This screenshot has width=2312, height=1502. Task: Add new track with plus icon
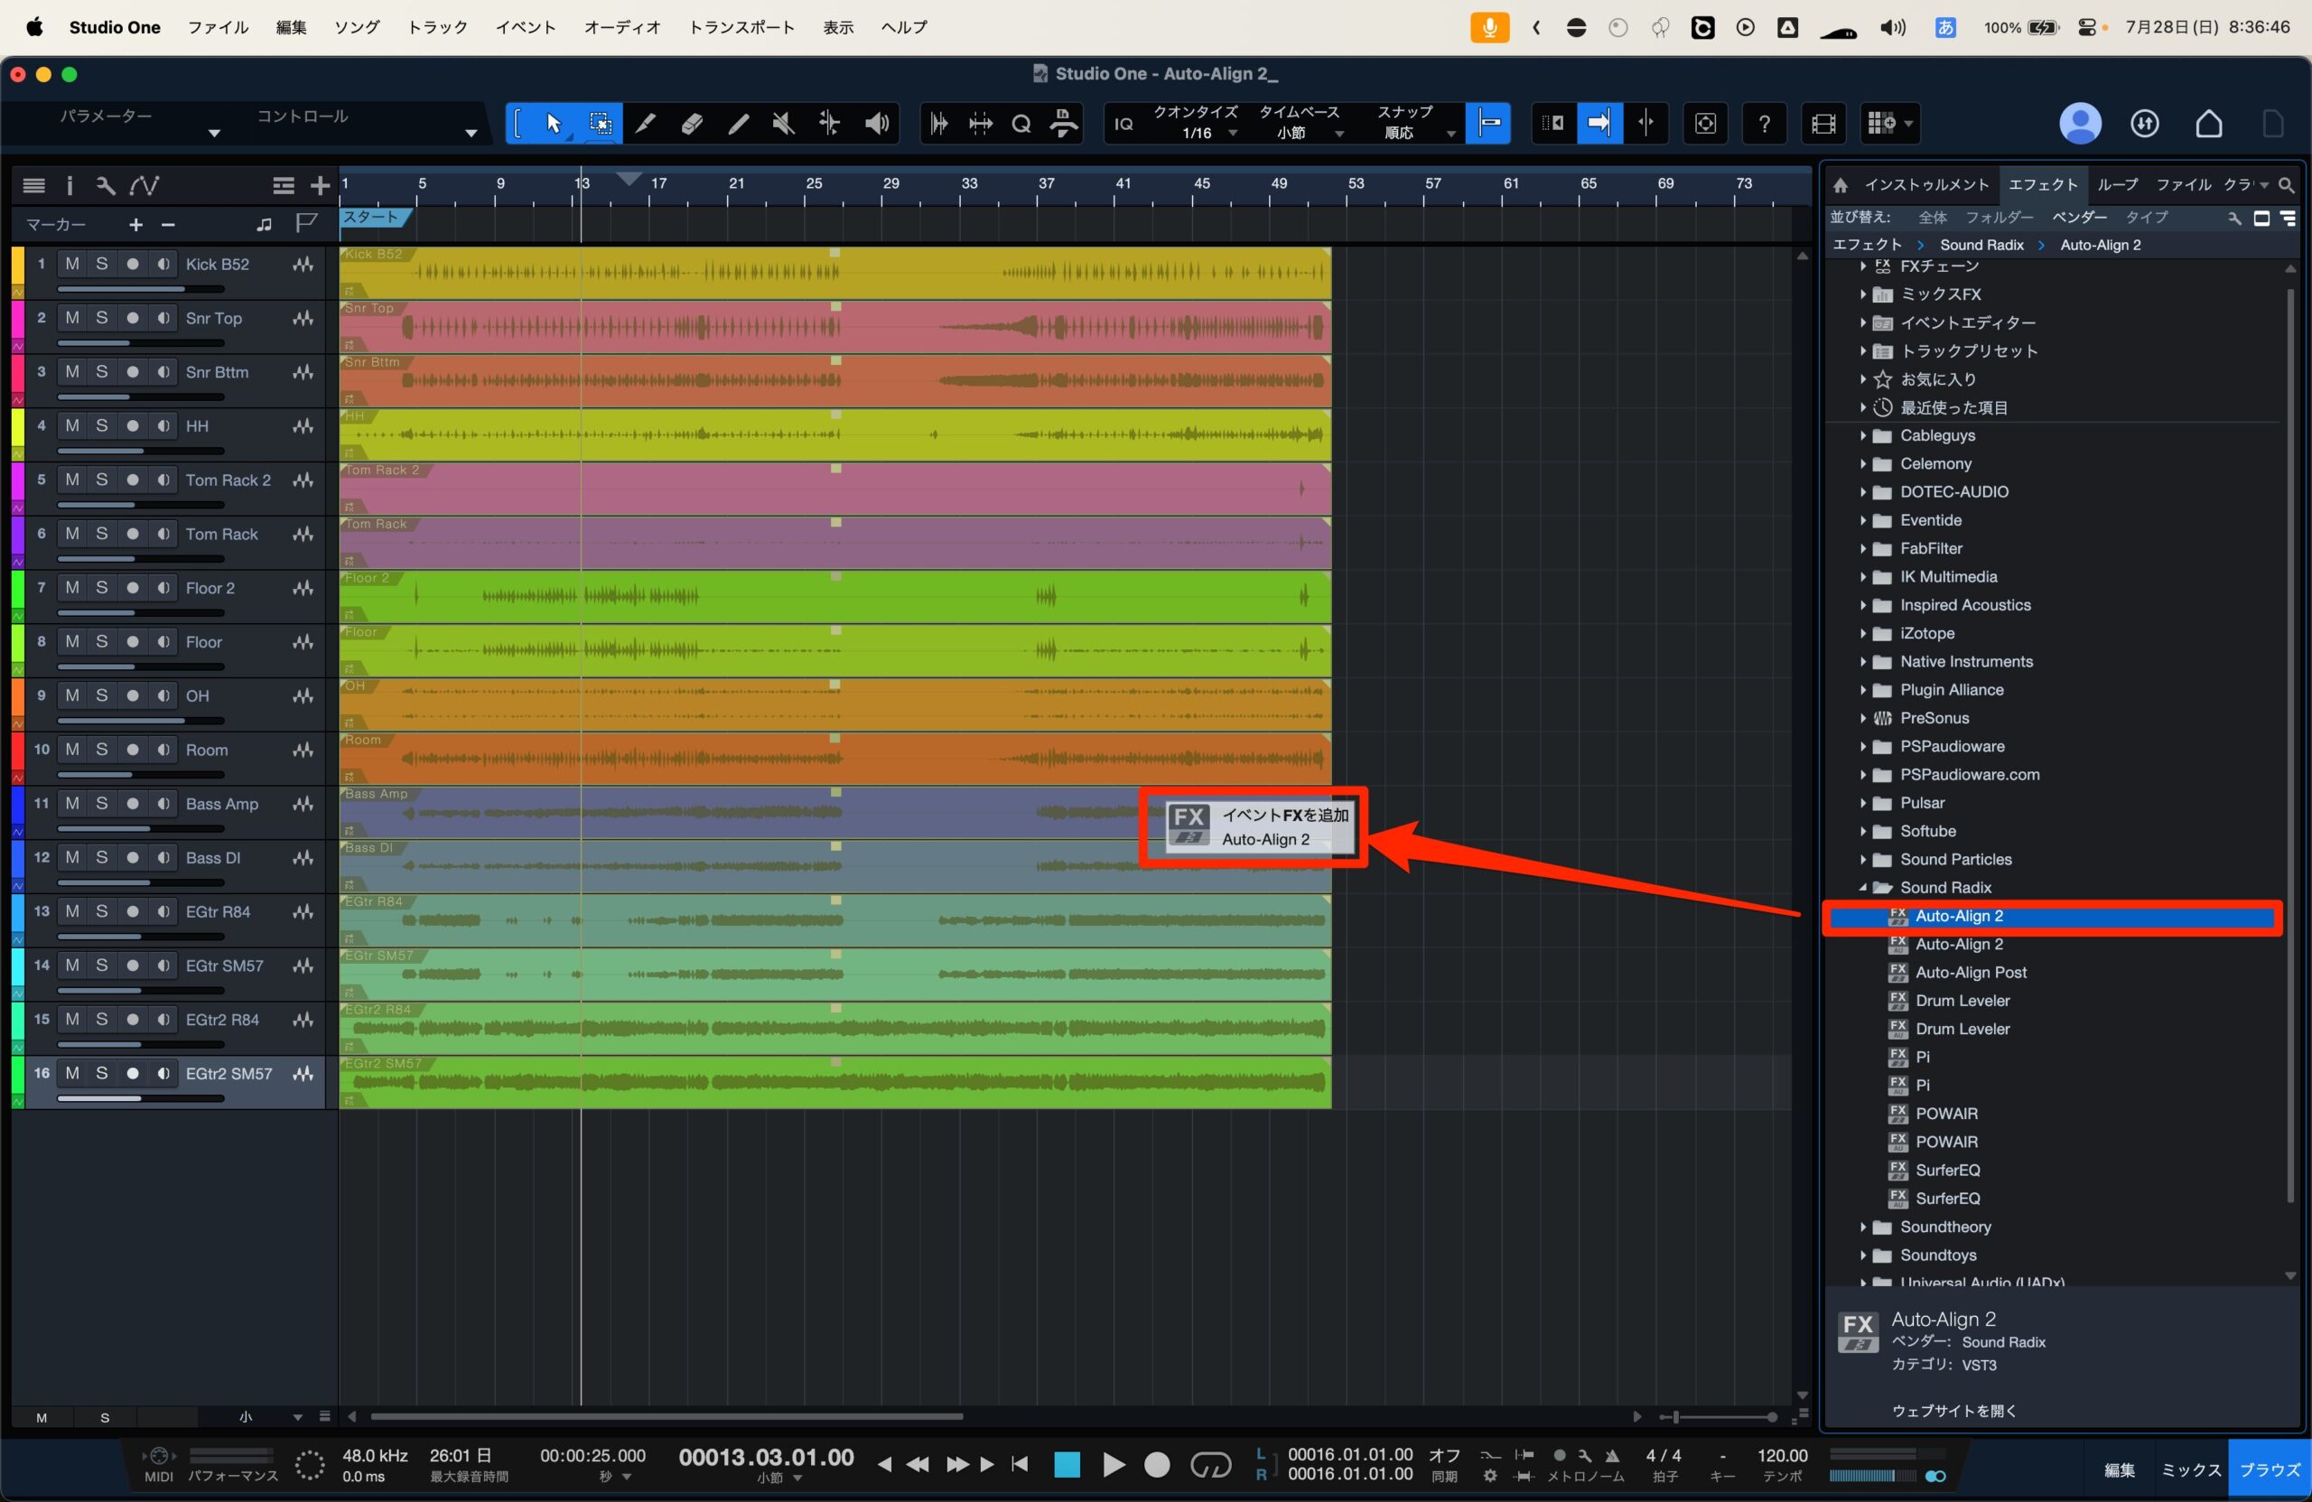320,184
